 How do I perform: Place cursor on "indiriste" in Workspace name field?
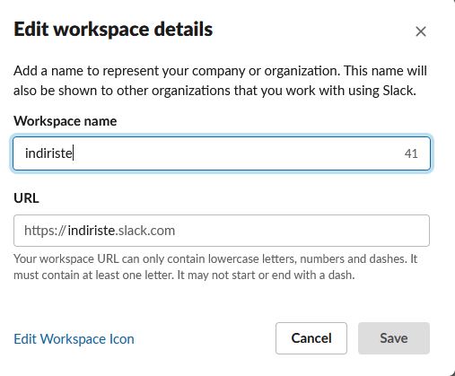click(48, 153)
